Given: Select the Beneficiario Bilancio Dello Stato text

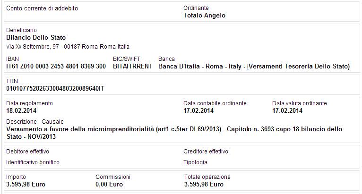Looking at the screenshot, I should [x=36, y=37].
